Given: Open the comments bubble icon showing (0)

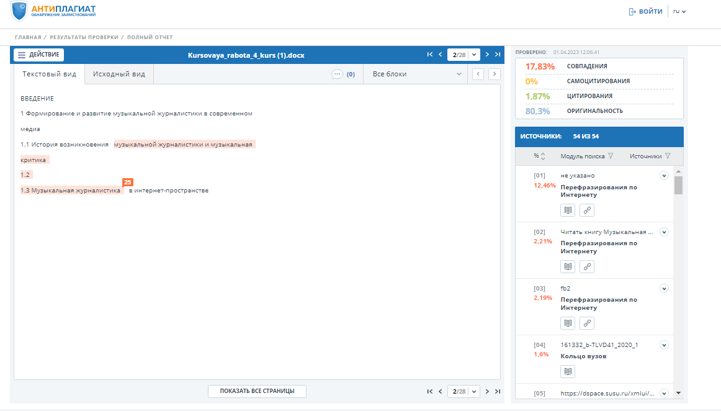Looking at the screenshot, I should click(337, 74).
